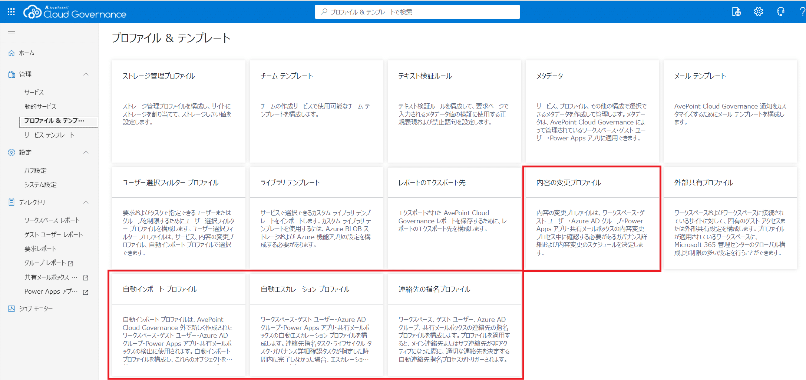806x380 pixels.
Task: Open the メタデータ card
Action: pyautogui.click(x=592, y=111)
